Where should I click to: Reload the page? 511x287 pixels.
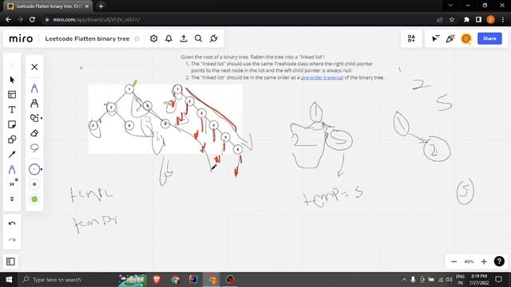click(32, 19)
